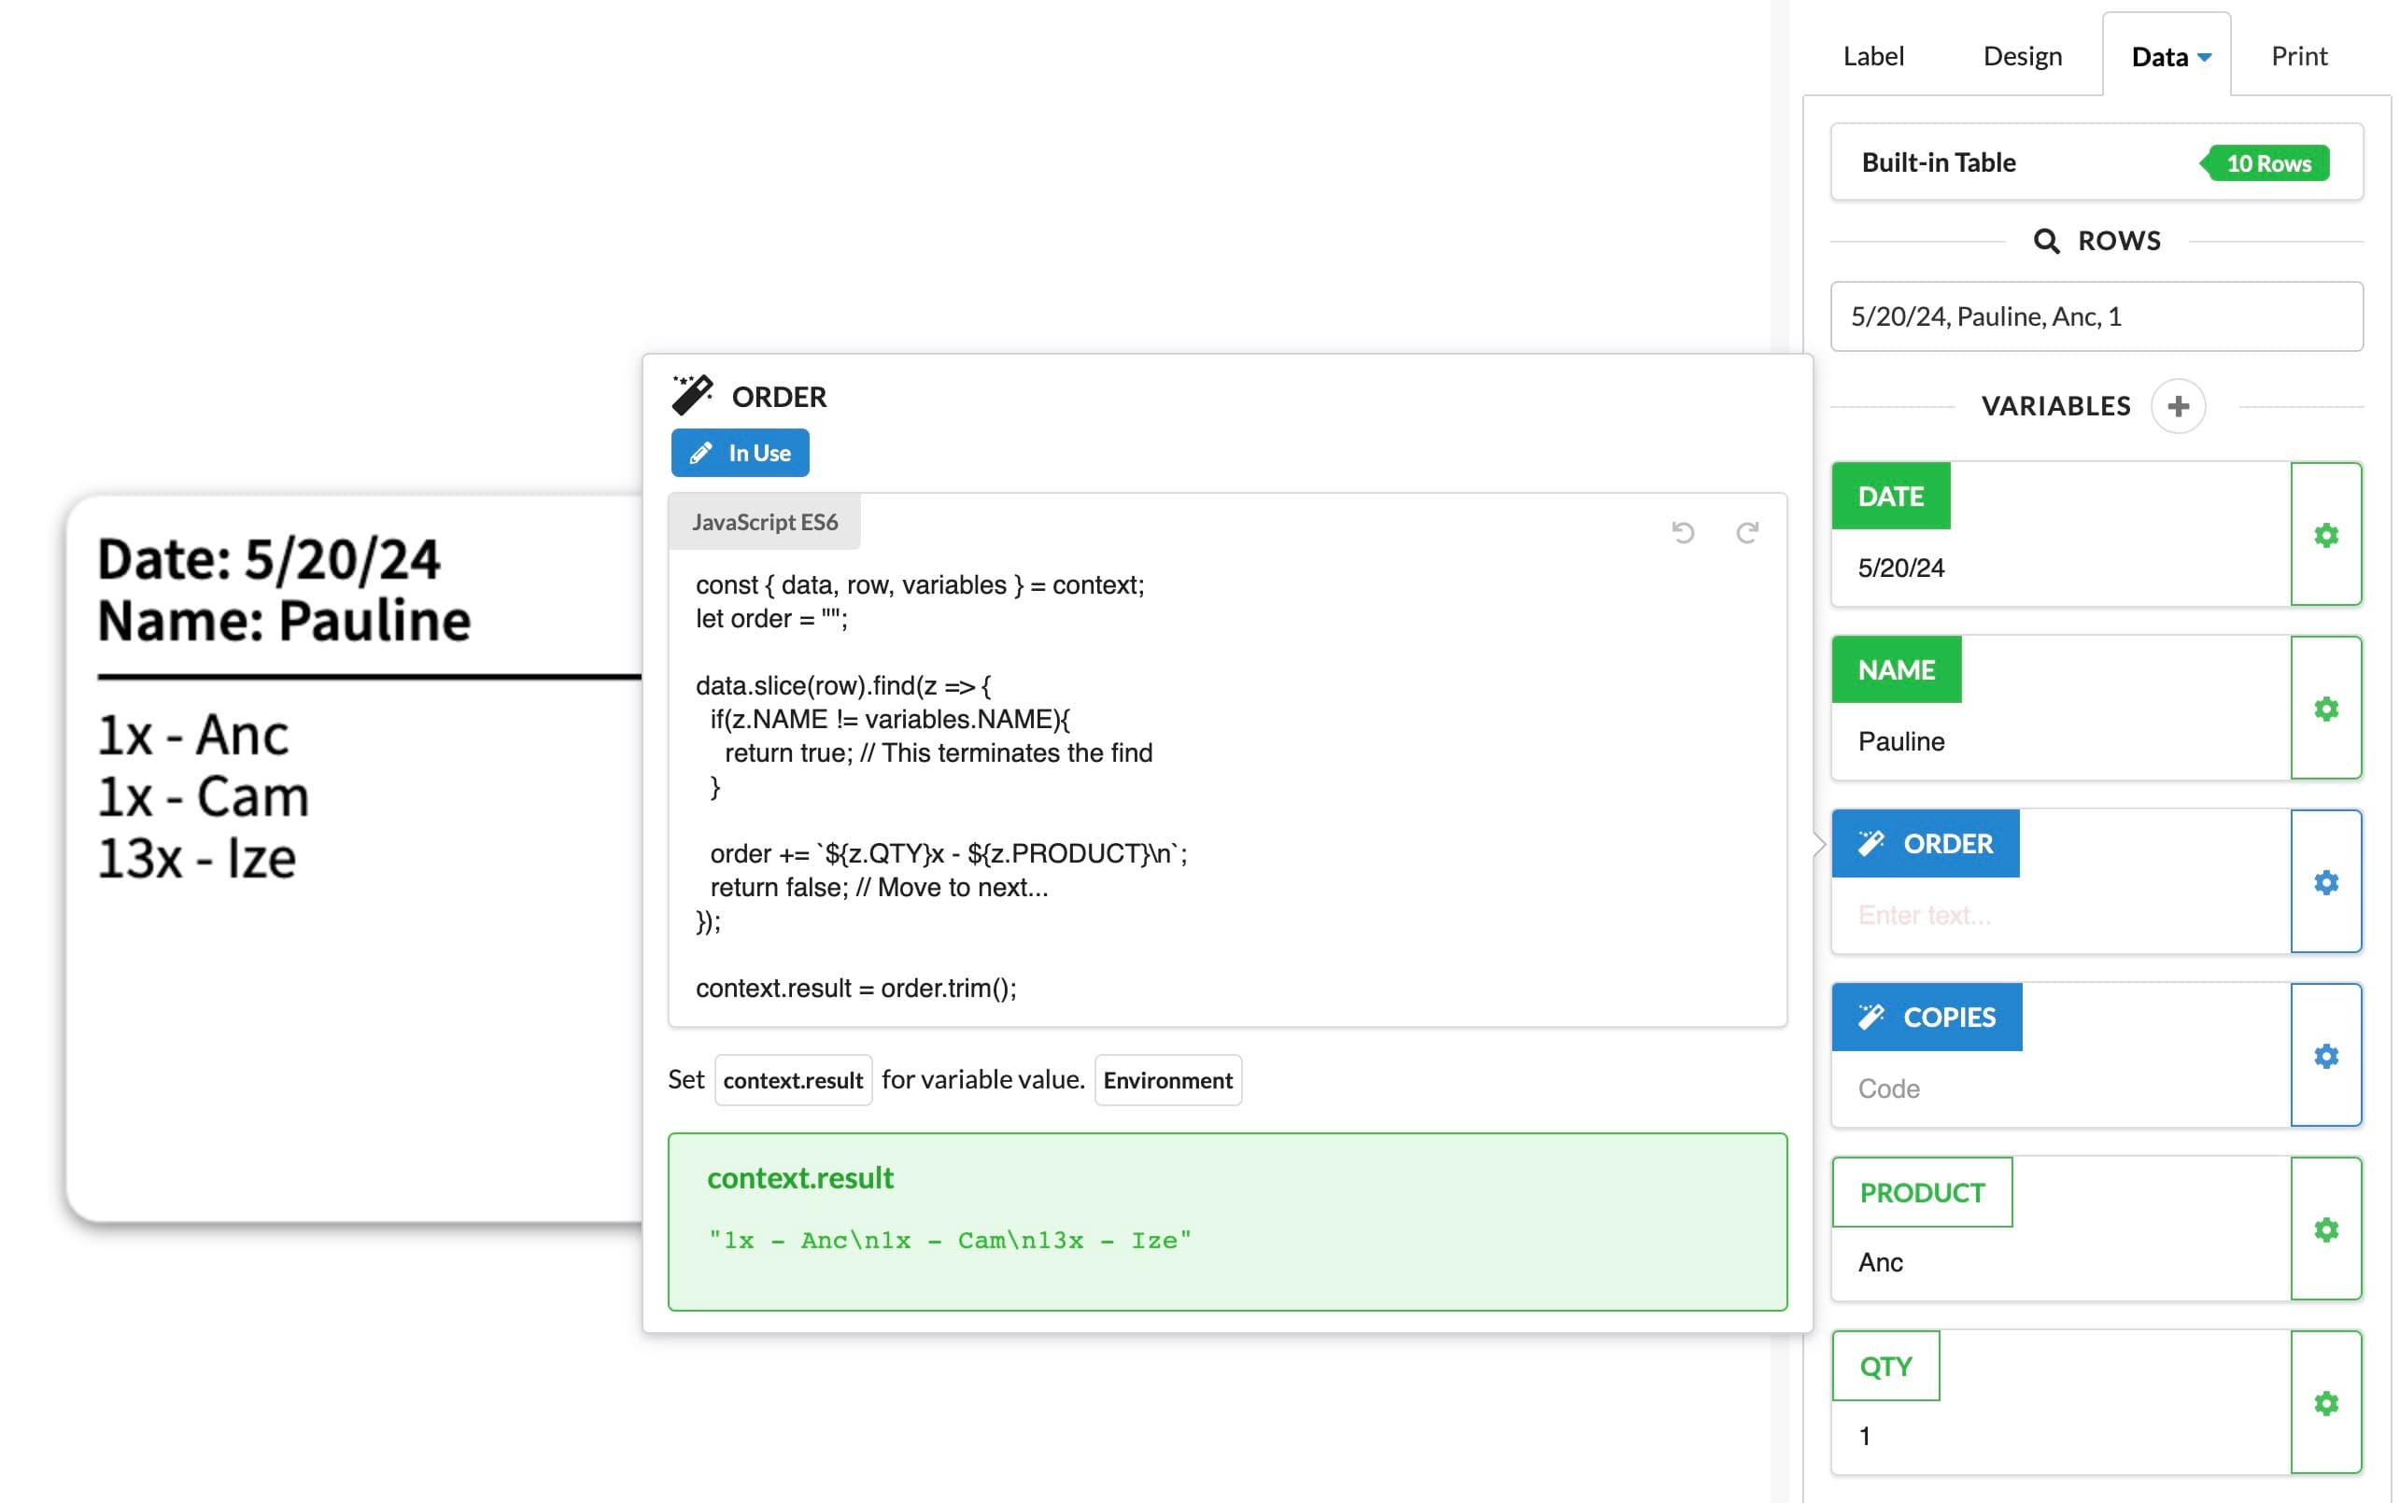Switch to the Label tab
Screen dimensions: 2400x1503
point(1873,56)
